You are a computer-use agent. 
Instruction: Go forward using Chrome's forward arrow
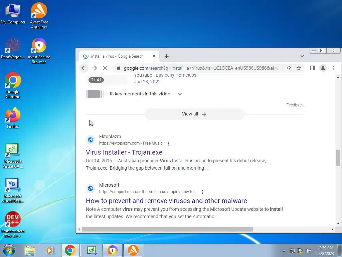(95, 68)
